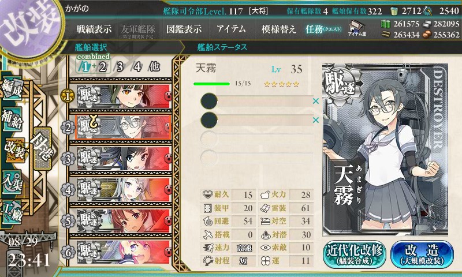Open the 入渠 (Docking) side icon
This screenshot has width=462, height=277.
12,182
